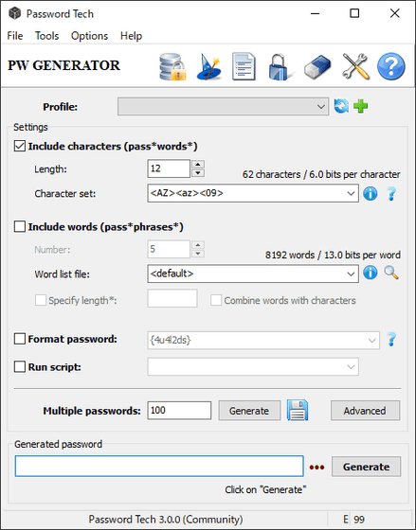Open the Tools menu
The width and height of the screenshot is (416, 530).
click(47, 36)
